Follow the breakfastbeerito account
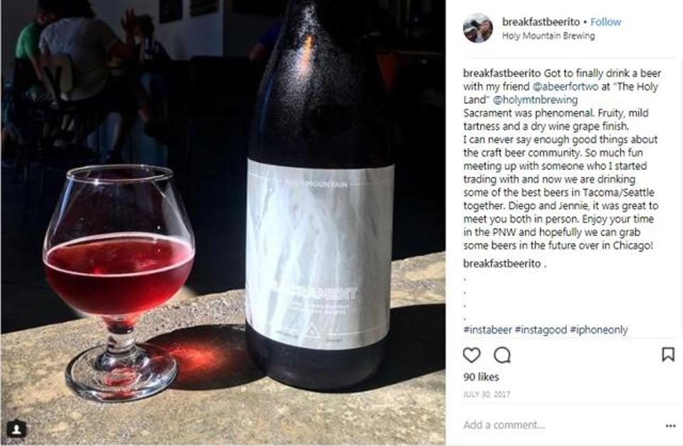 (605, 22)
